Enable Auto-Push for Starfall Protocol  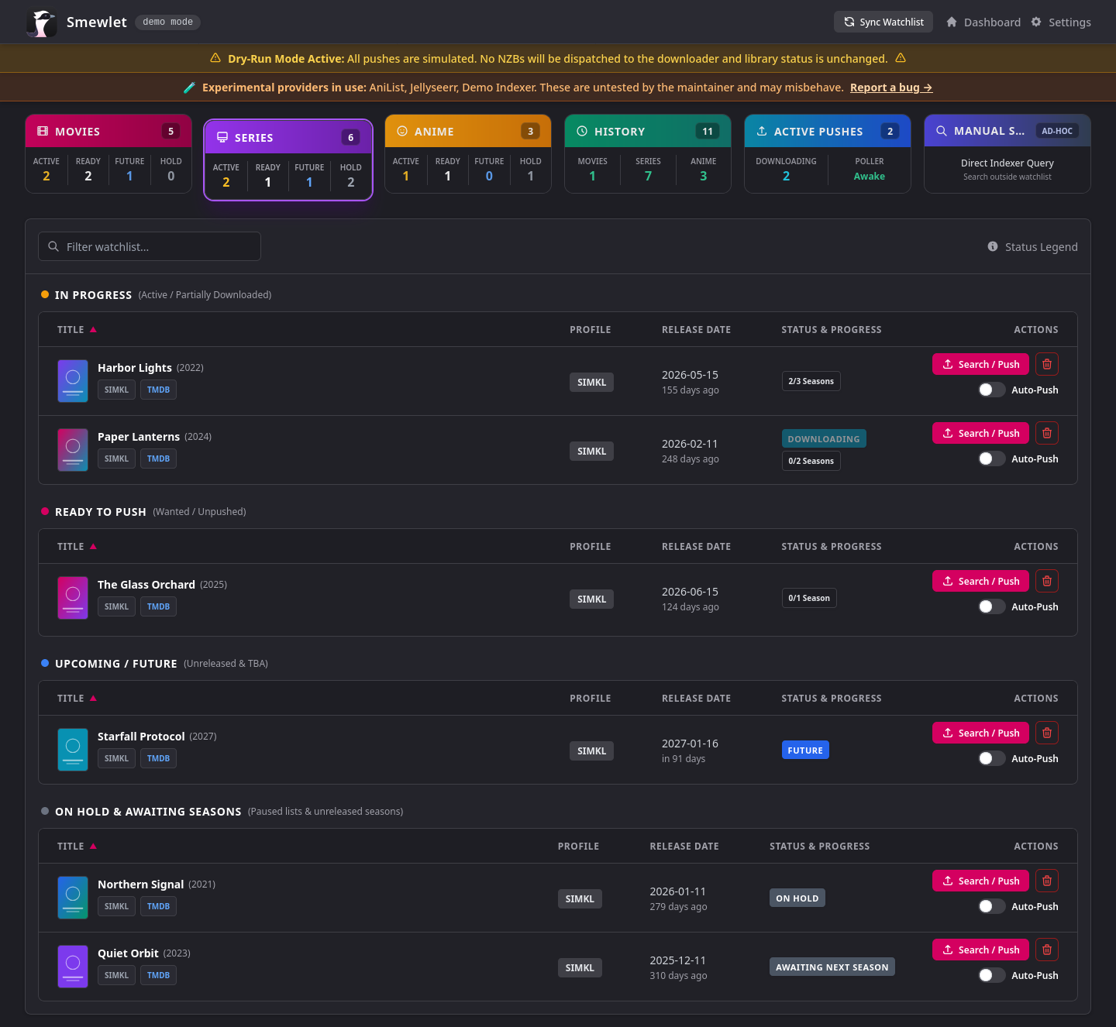(991, 758)
